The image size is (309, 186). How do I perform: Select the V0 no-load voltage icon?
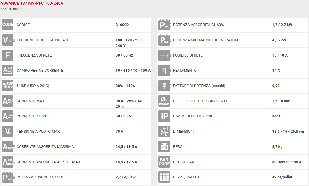coord(8,131)
